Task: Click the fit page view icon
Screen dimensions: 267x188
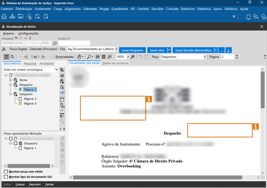Action: coord(103,57)
